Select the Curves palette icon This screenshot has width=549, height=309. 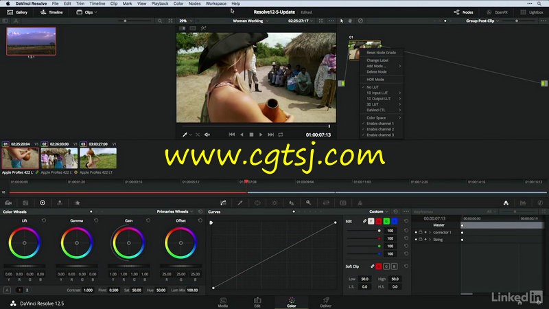coord(223,203)
